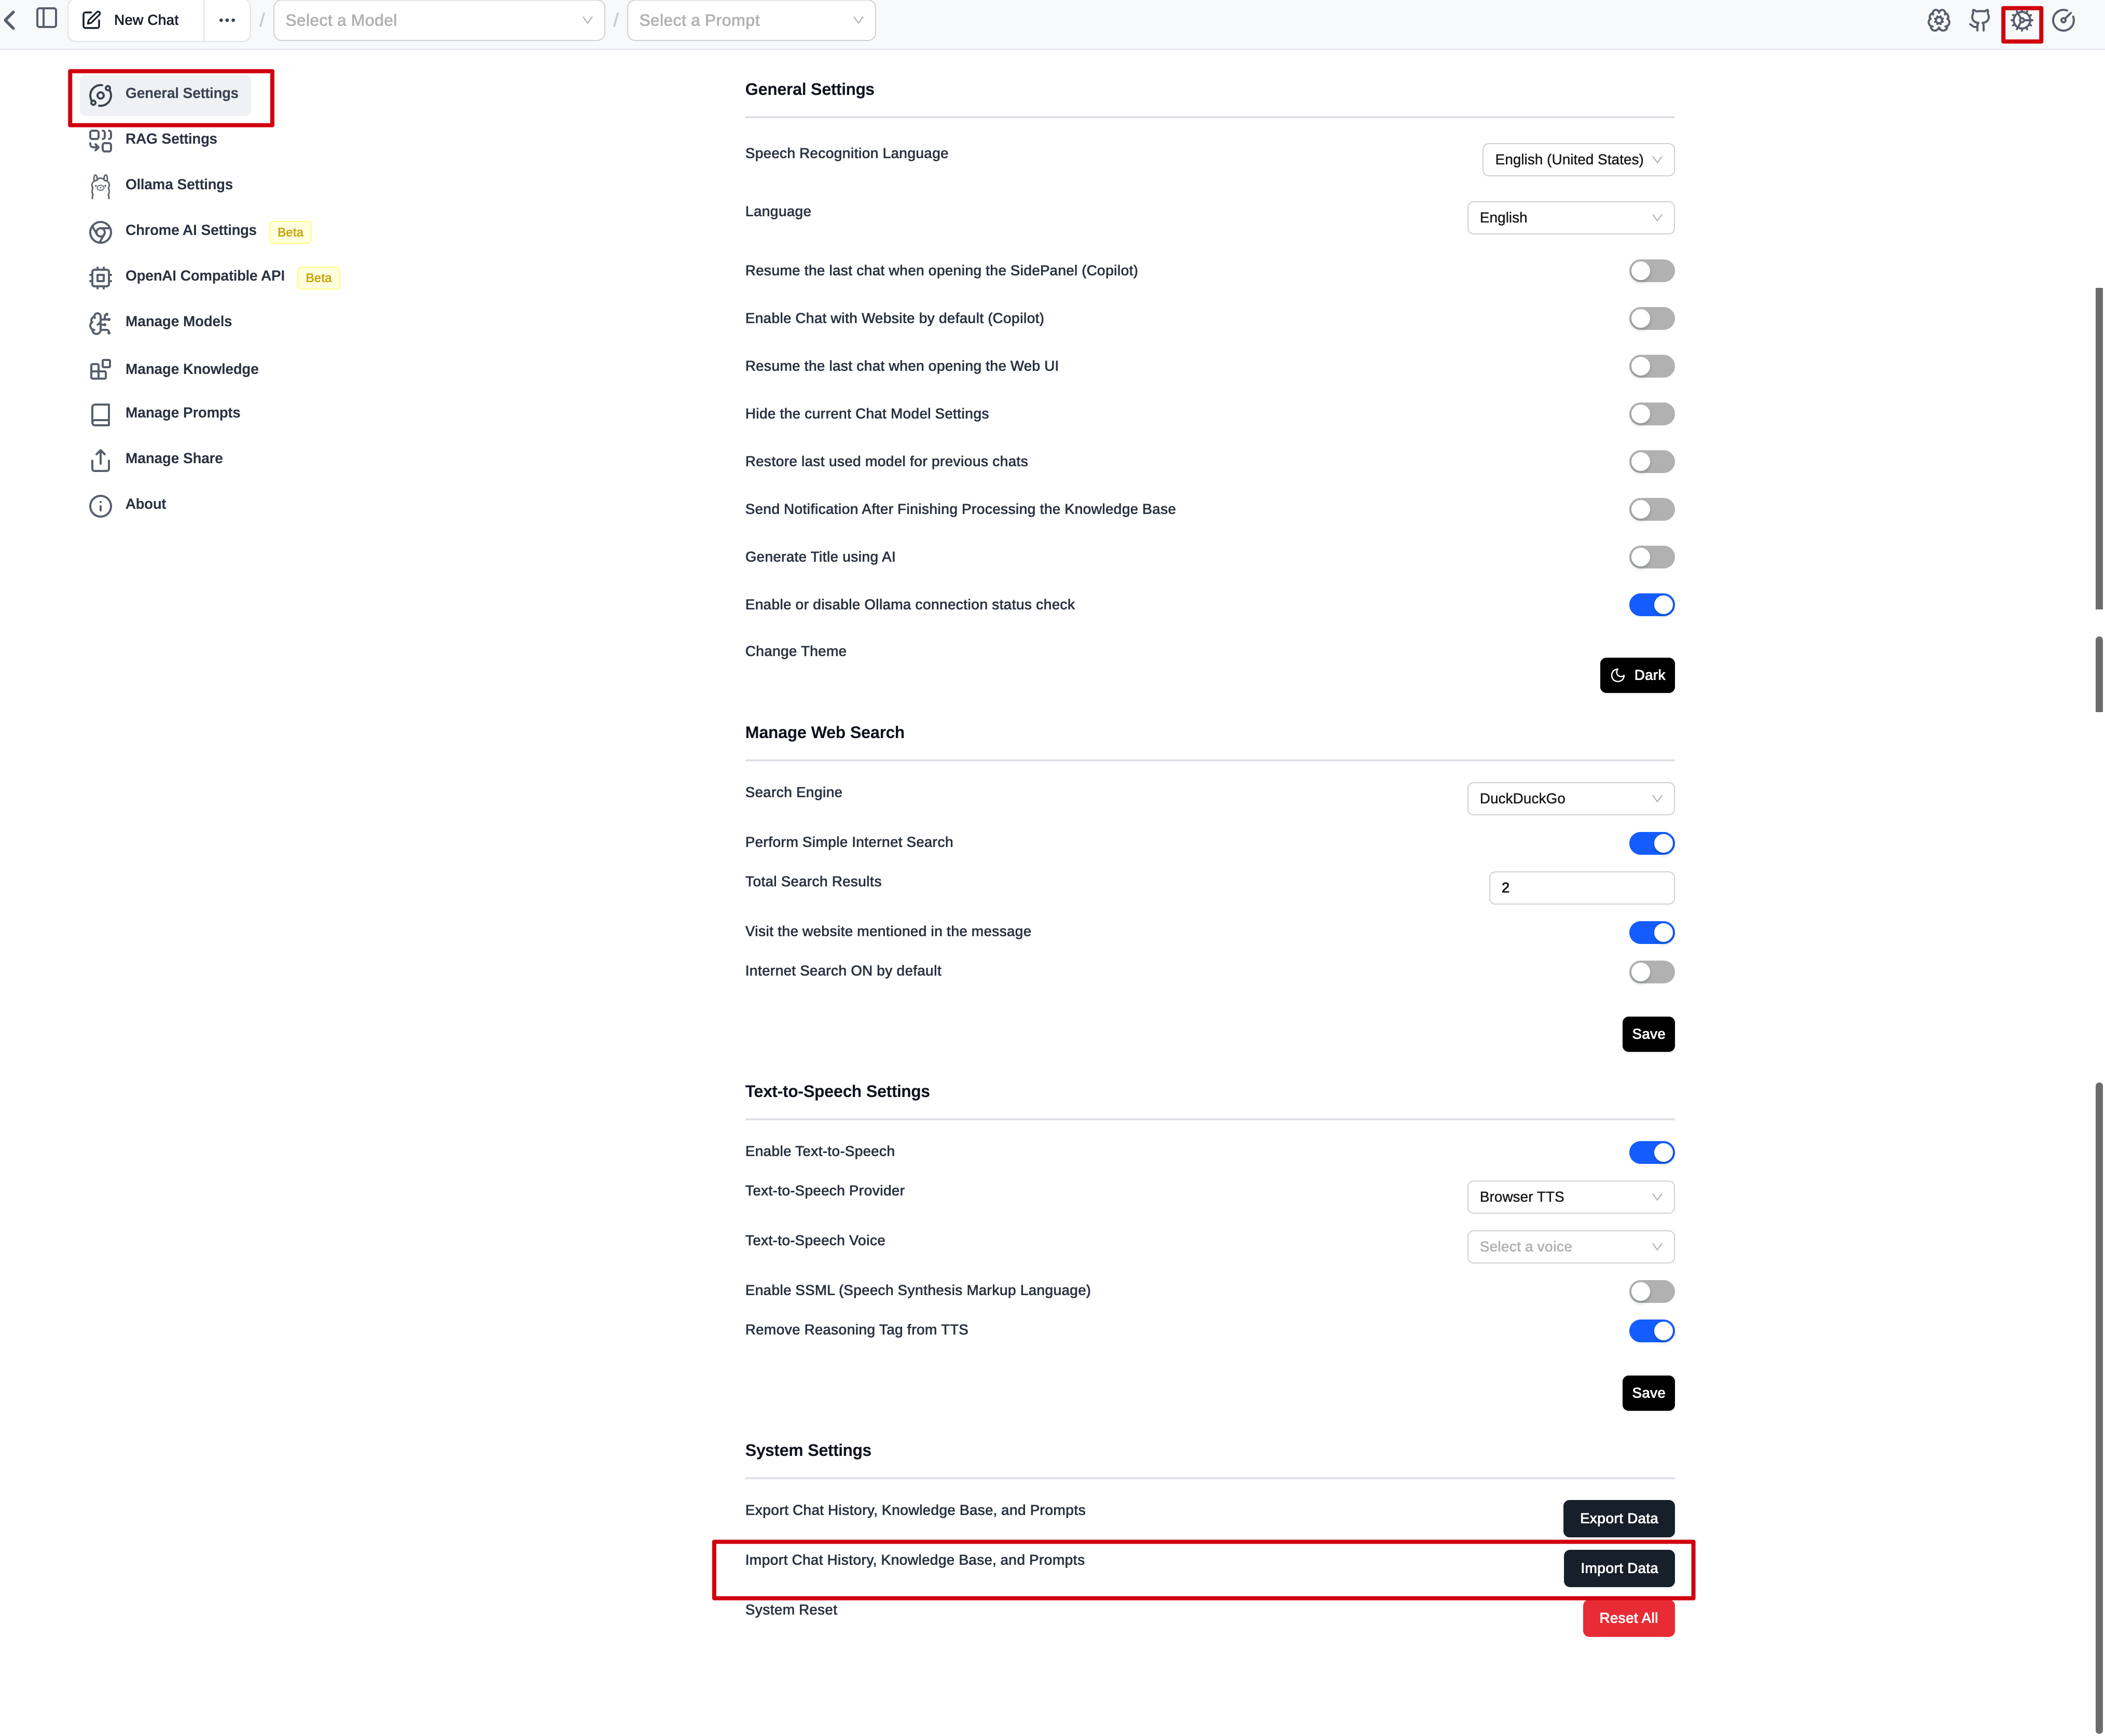Image resolution: width=2105 pixels, height=1736 pixels.
Task: Open Manage Knowledge section
Action: (191, 369)
